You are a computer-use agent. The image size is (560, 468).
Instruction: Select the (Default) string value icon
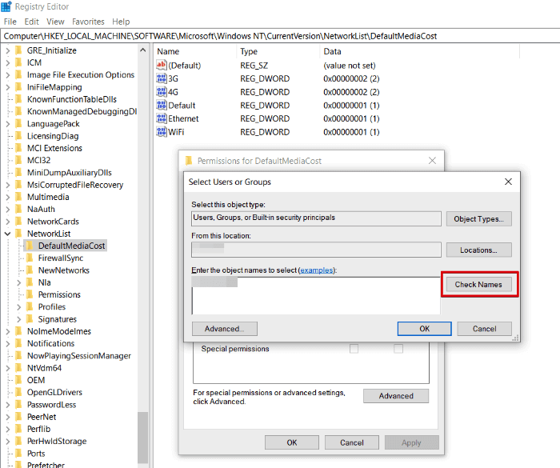point(162,65)
